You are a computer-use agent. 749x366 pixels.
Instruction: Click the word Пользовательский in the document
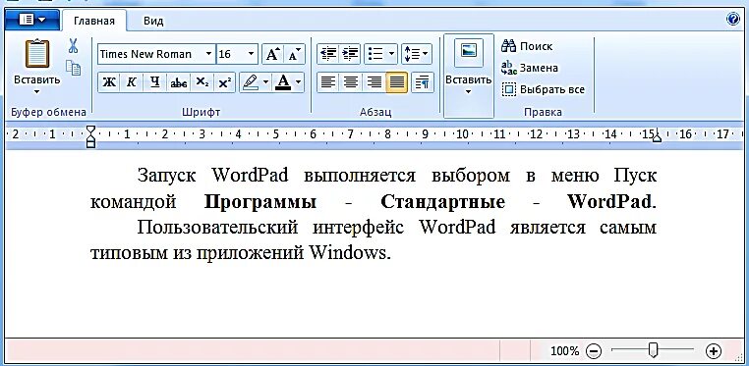click(x=217, y=227)
